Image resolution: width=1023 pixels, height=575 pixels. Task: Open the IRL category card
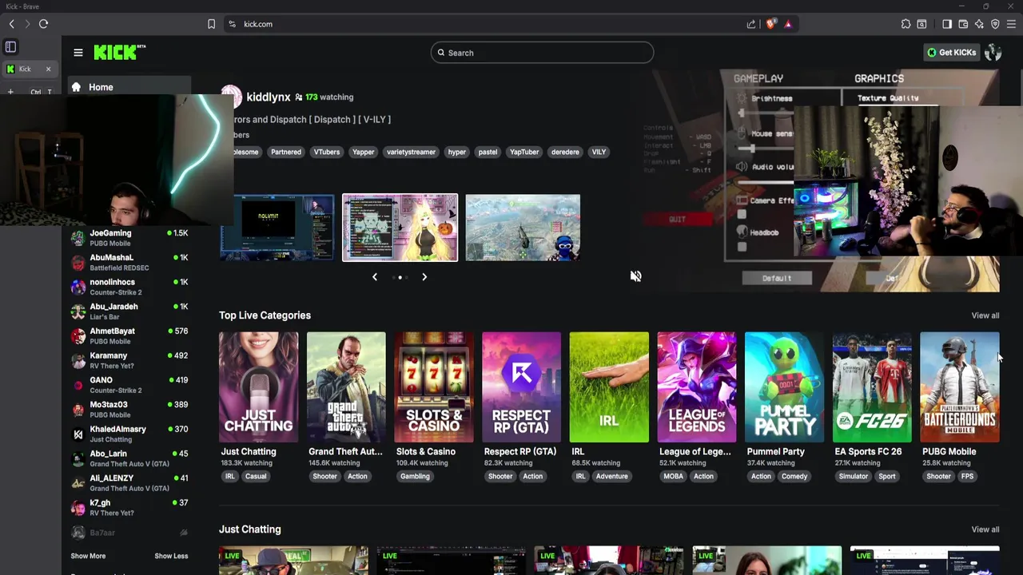click(x=609, y=387)
